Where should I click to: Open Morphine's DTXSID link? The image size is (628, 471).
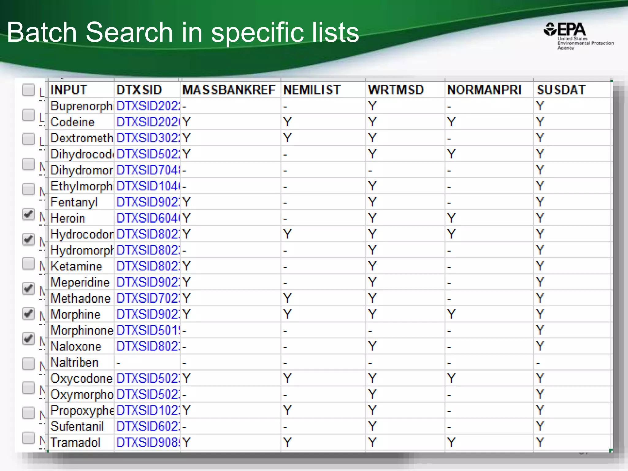[148, 314]
